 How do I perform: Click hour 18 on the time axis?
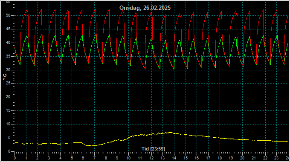pyautogui.click(x=220, y=158)
